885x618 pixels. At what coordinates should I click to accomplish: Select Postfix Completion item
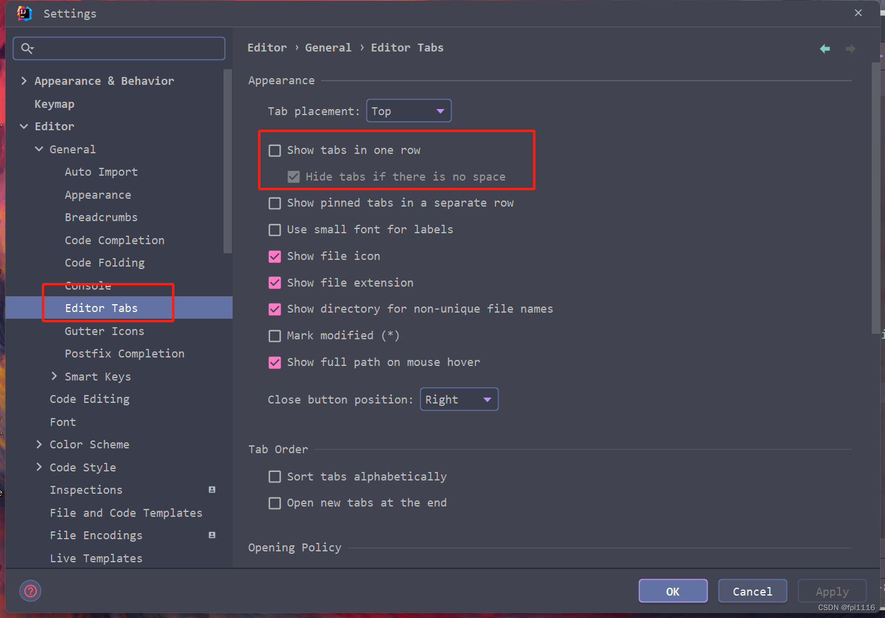[x=125, y=353]
